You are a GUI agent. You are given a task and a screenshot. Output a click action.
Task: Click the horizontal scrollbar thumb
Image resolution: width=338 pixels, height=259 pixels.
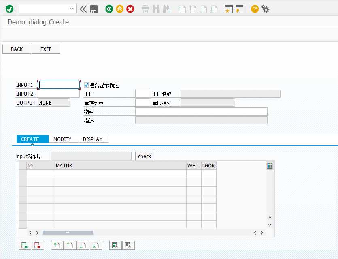pyautogui.click(x=68, y=233)
